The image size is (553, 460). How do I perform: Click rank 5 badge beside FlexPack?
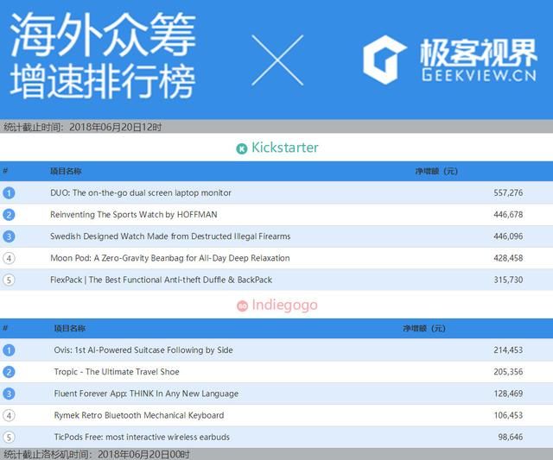[x=9, y=280]
